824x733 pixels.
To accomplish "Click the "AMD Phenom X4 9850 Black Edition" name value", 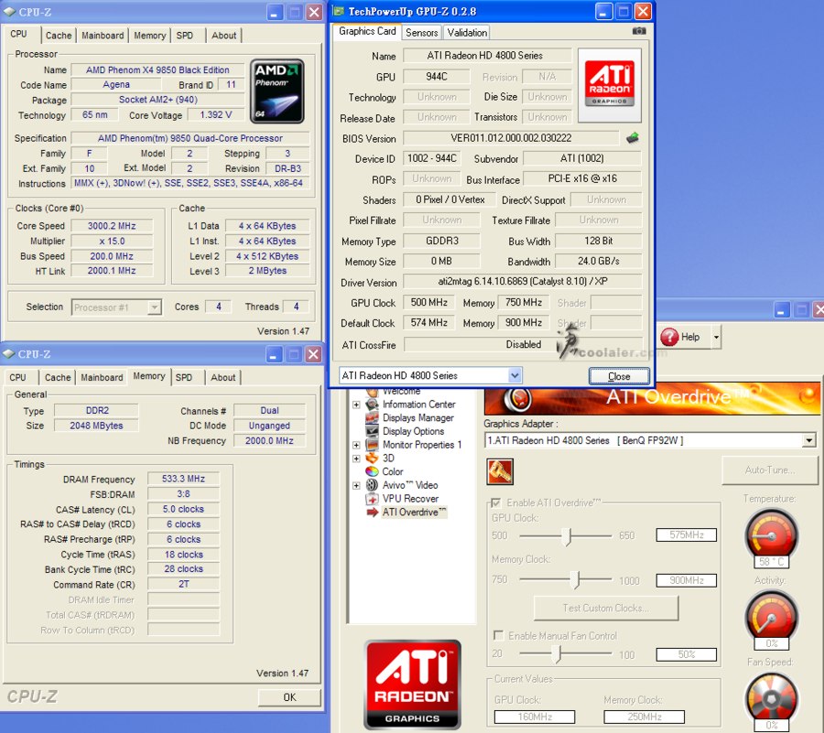I will 157,70.
